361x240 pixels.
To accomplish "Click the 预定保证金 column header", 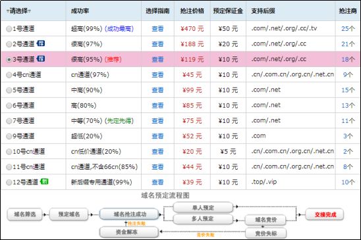I will [x=228, y=11].
